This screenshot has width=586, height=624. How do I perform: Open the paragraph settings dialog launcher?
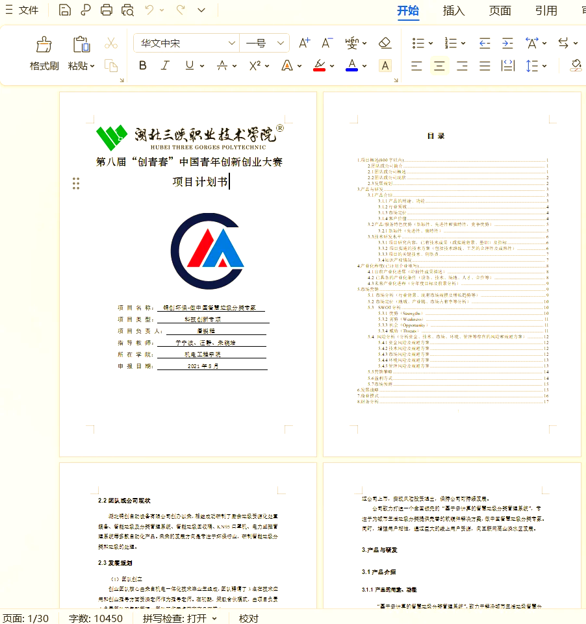pyautogui.click(x=396, y=80)
